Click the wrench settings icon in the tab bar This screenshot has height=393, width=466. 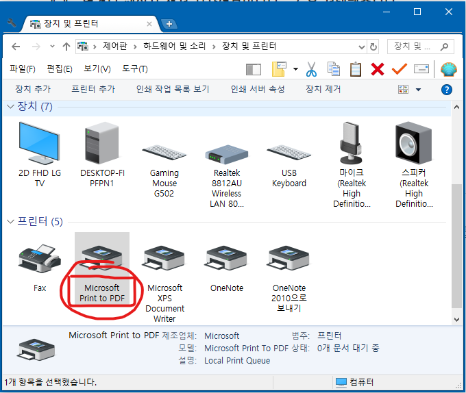[11, 23]
